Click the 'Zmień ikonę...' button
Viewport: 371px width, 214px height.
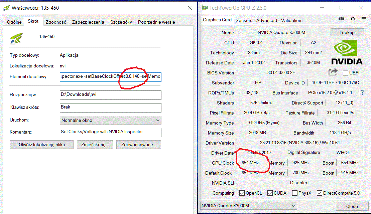(95, 145)
